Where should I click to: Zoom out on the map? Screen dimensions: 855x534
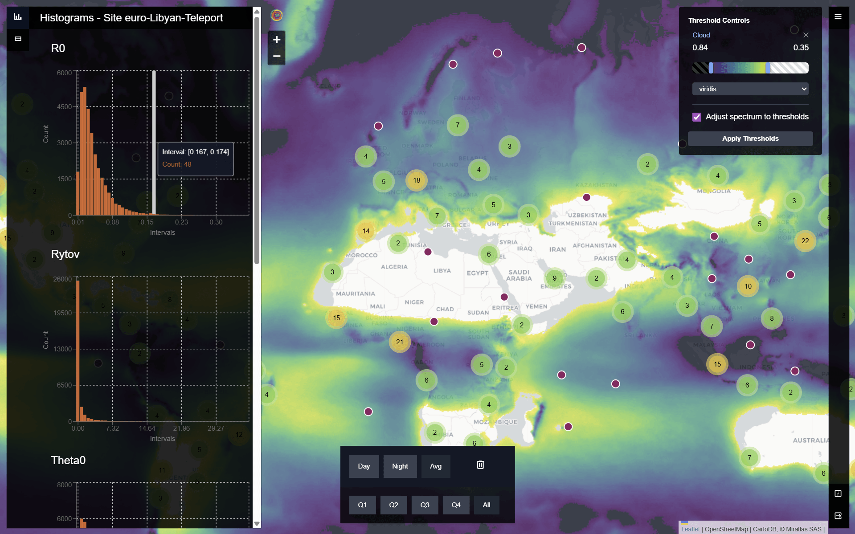277,57
